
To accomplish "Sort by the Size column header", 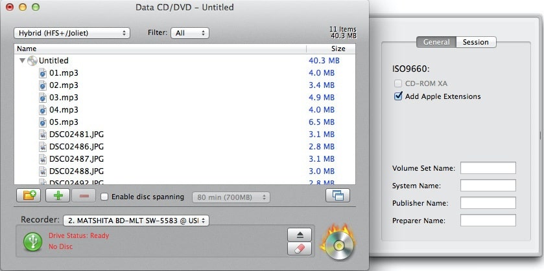I will click(331, 49).
